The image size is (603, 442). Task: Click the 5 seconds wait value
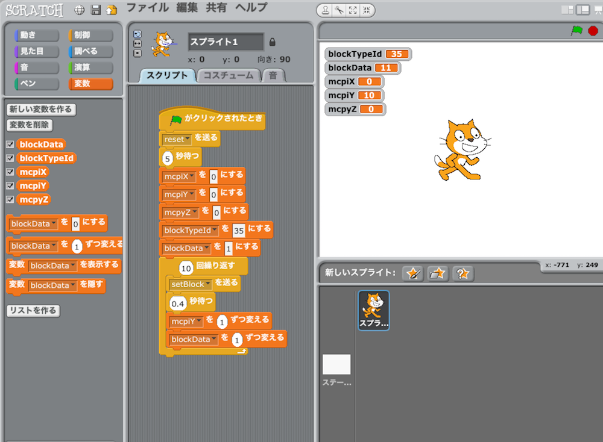(x=167, y=158)
